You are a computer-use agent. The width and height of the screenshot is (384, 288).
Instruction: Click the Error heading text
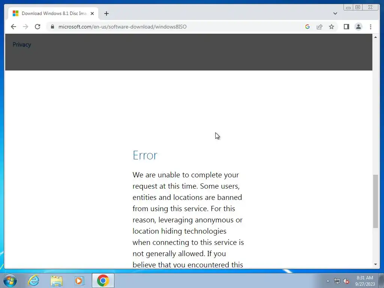(145, 155)
